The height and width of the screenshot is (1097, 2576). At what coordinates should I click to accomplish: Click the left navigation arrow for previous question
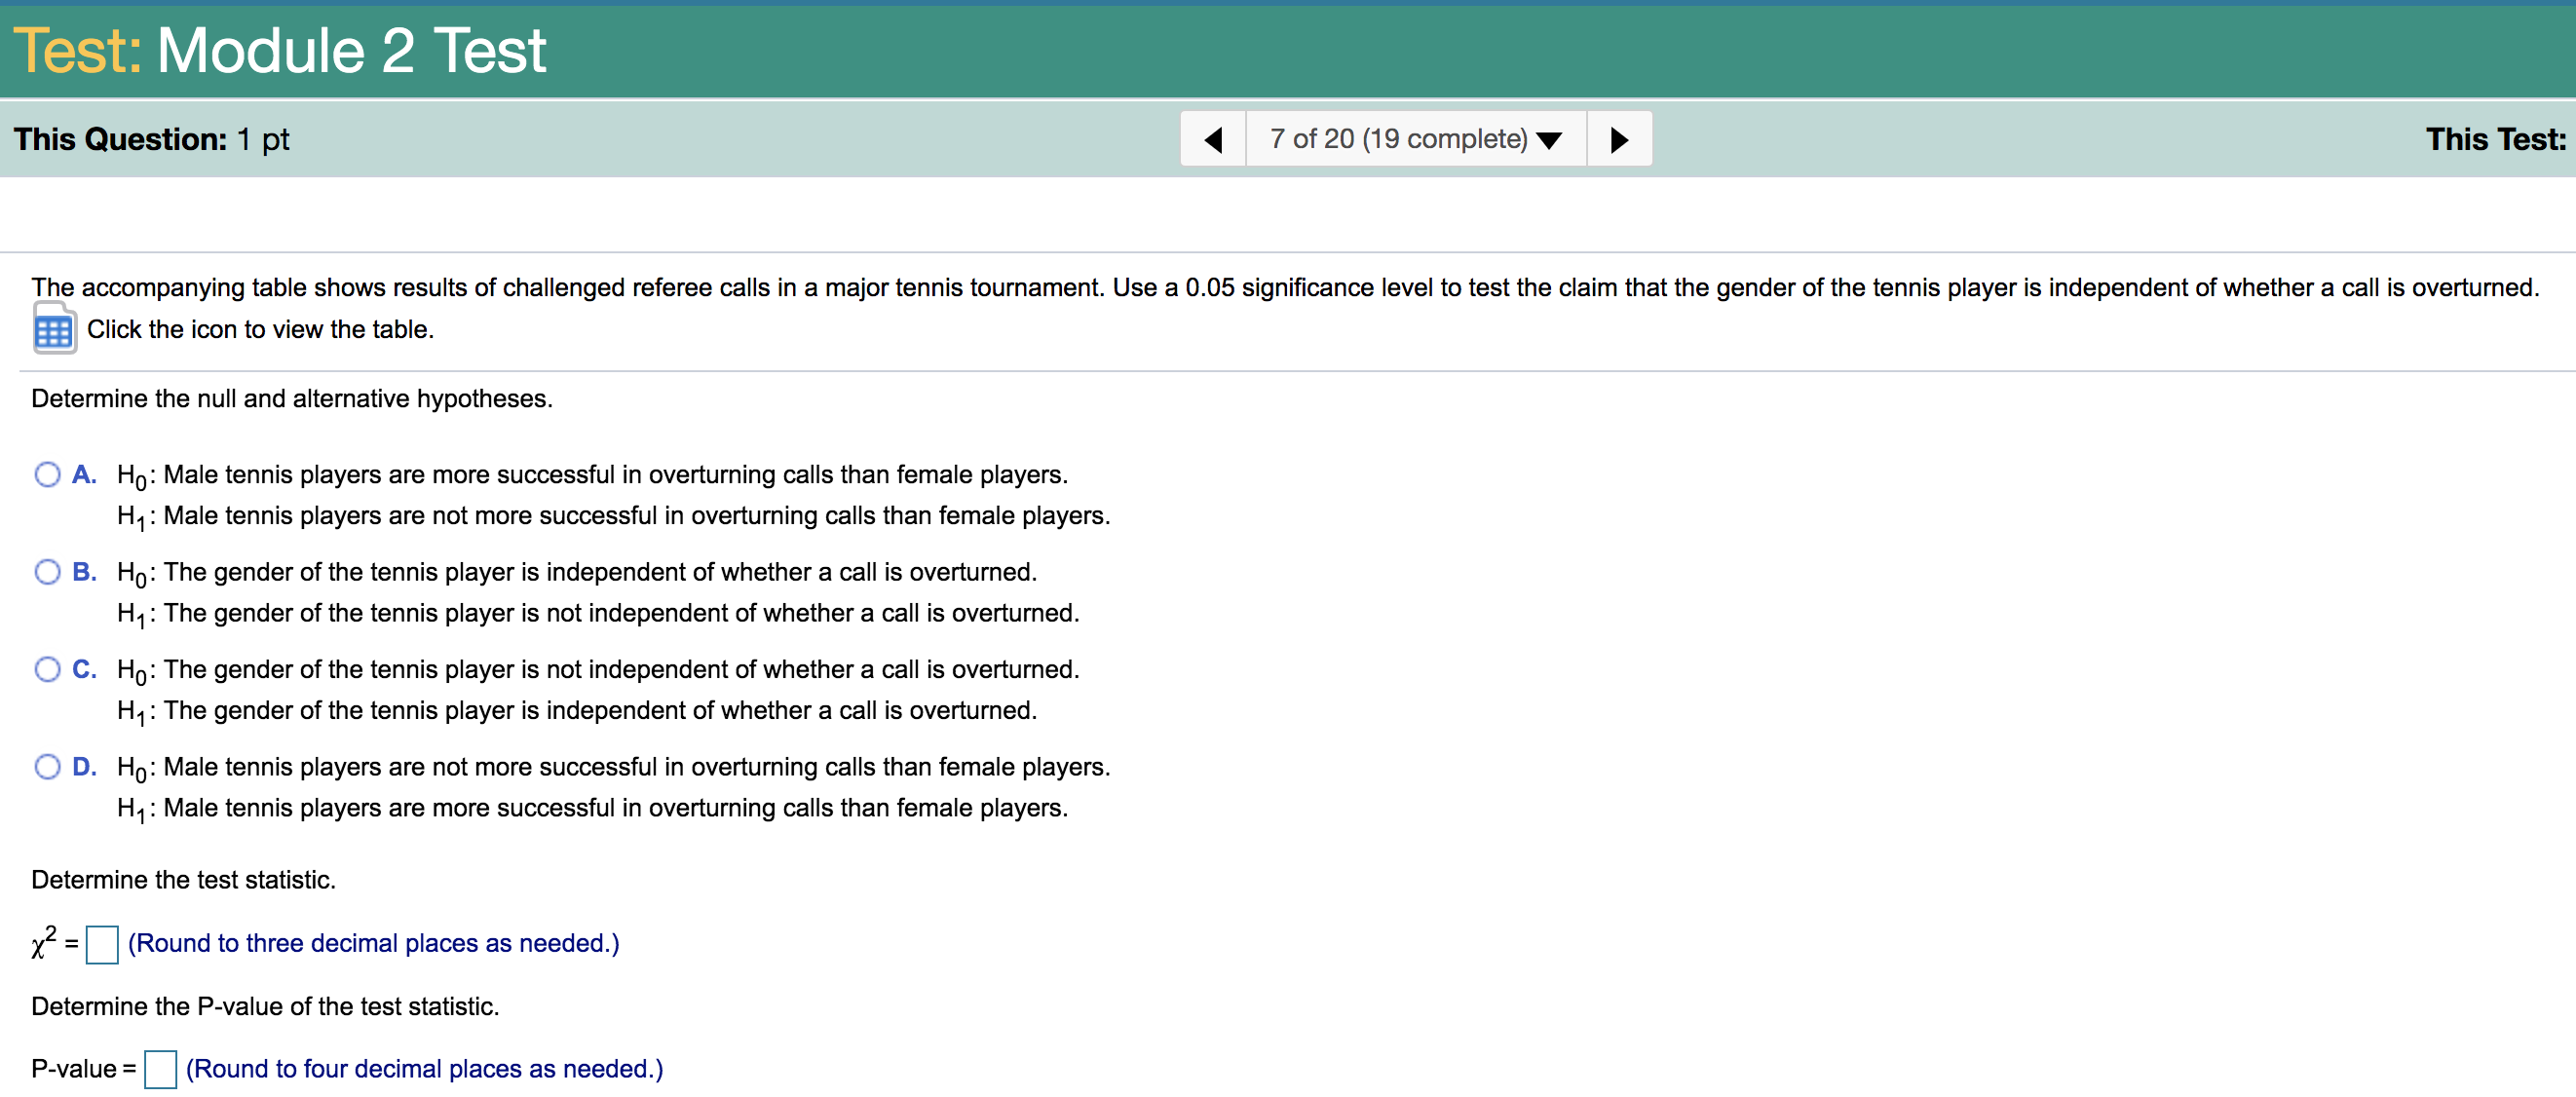pos(1213,139)
